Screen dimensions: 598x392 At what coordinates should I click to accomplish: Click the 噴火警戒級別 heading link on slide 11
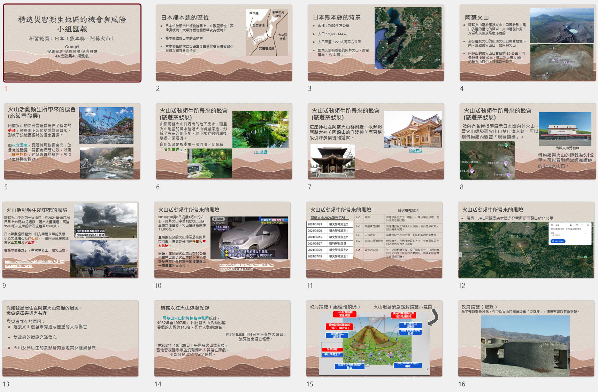click(408, 211)
